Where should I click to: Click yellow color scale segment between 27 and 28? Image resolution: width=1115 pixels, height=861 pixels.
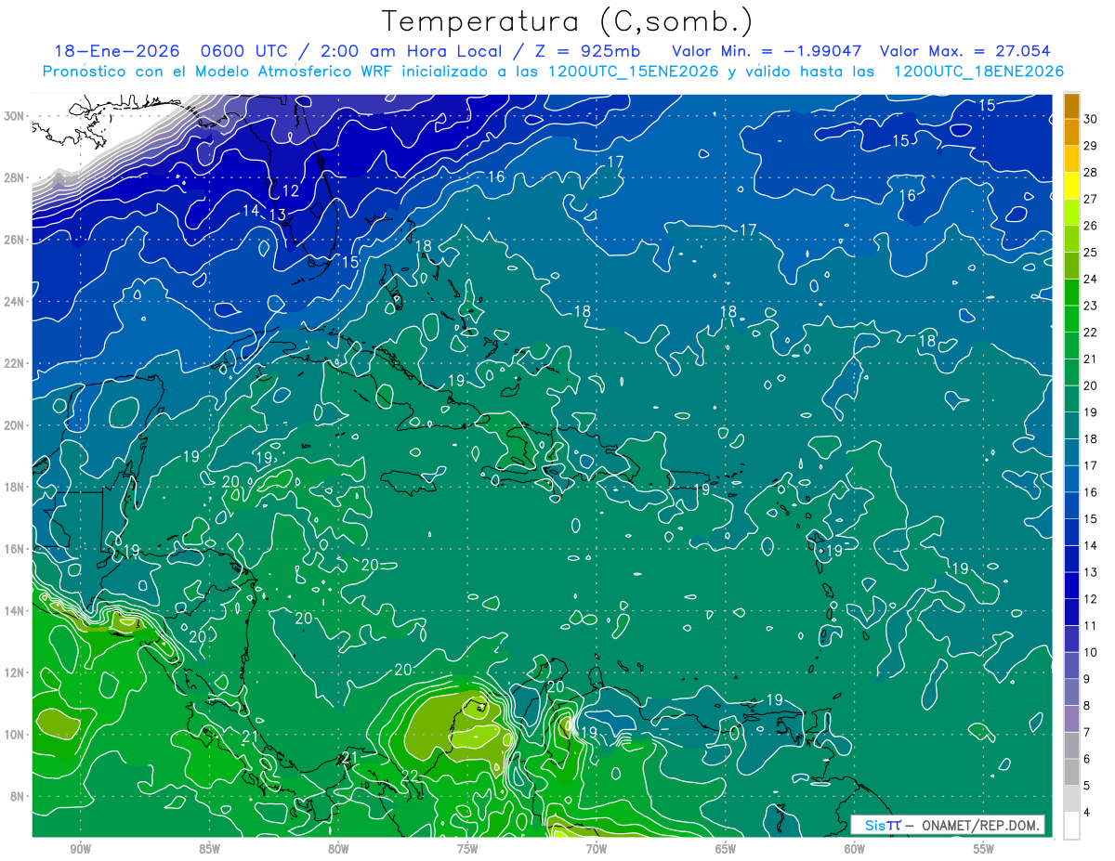point(1071,186)
